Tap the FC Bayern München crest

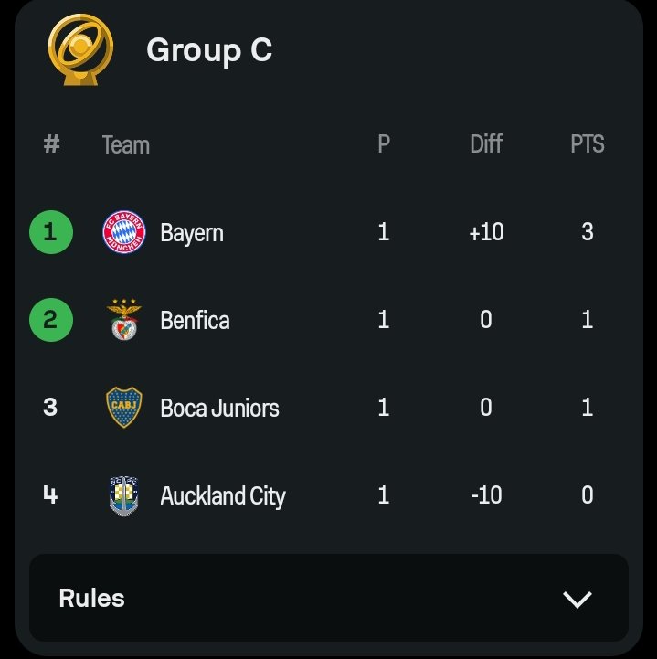[124, 232]
